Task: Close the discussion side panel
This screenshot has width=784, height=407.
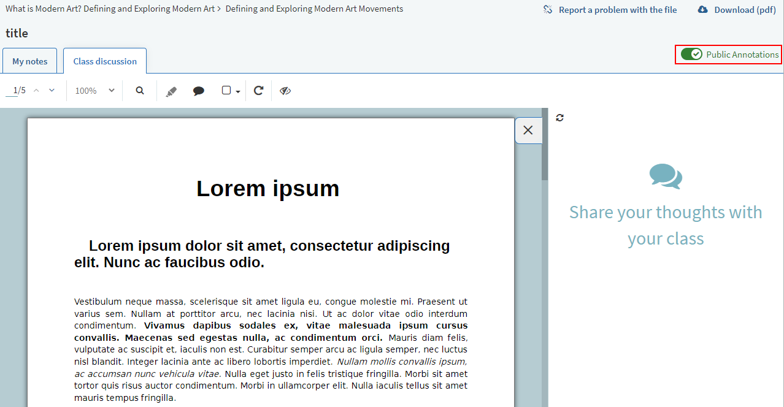Action: 528,131
